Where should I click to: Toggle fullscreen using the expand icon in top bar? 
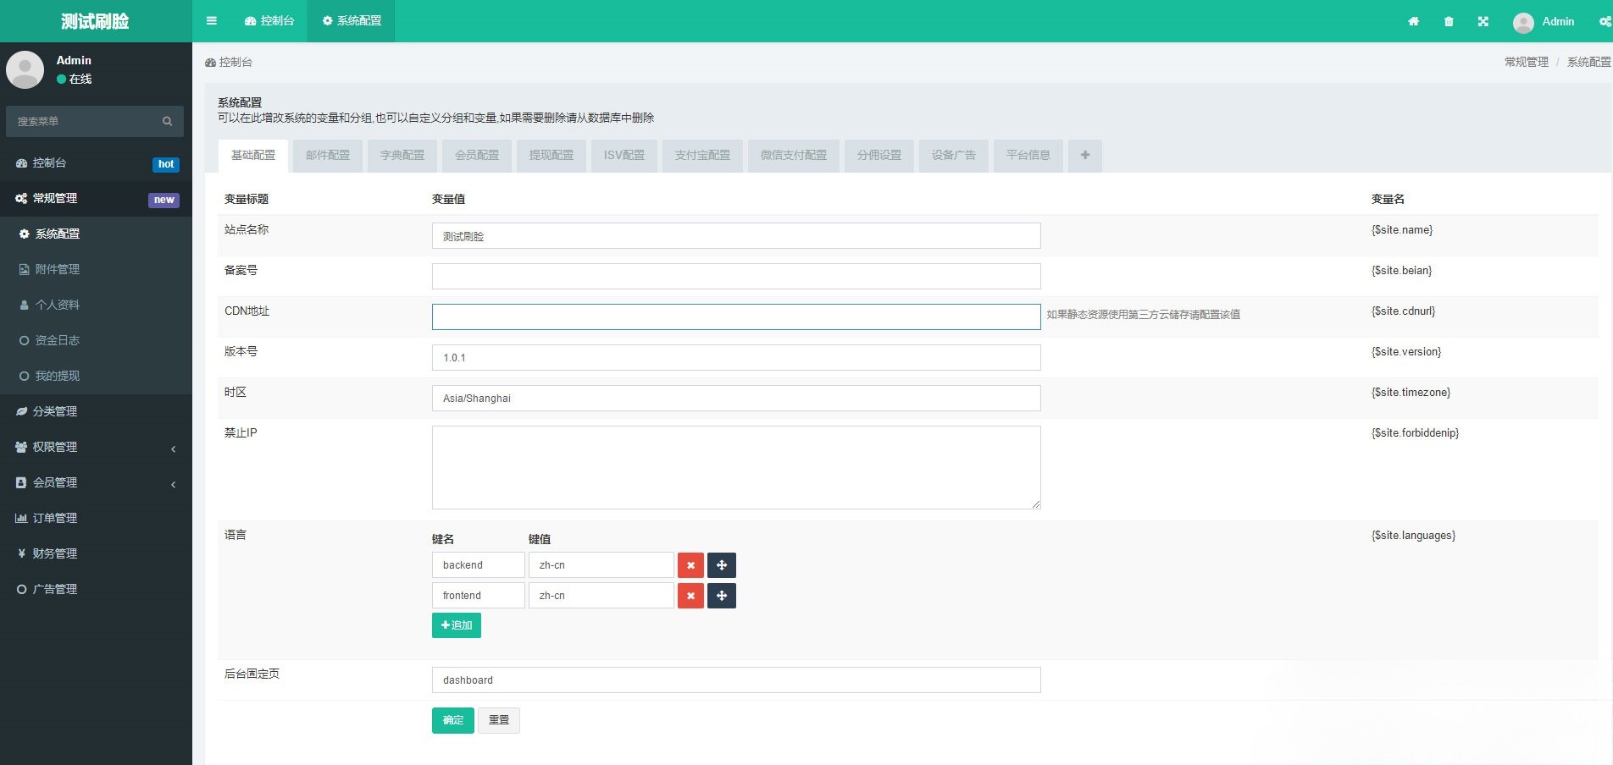[x=1483, y=21]
